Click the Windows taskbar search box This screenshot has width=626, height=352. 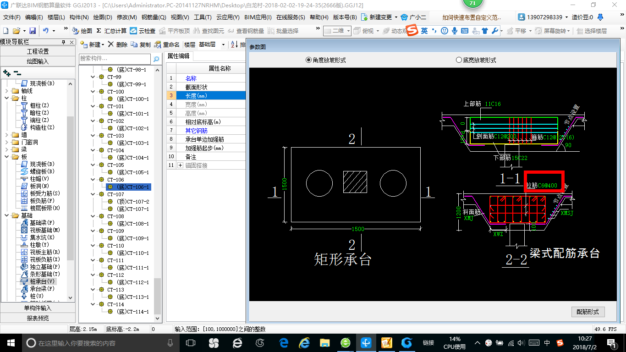point(101,342)
